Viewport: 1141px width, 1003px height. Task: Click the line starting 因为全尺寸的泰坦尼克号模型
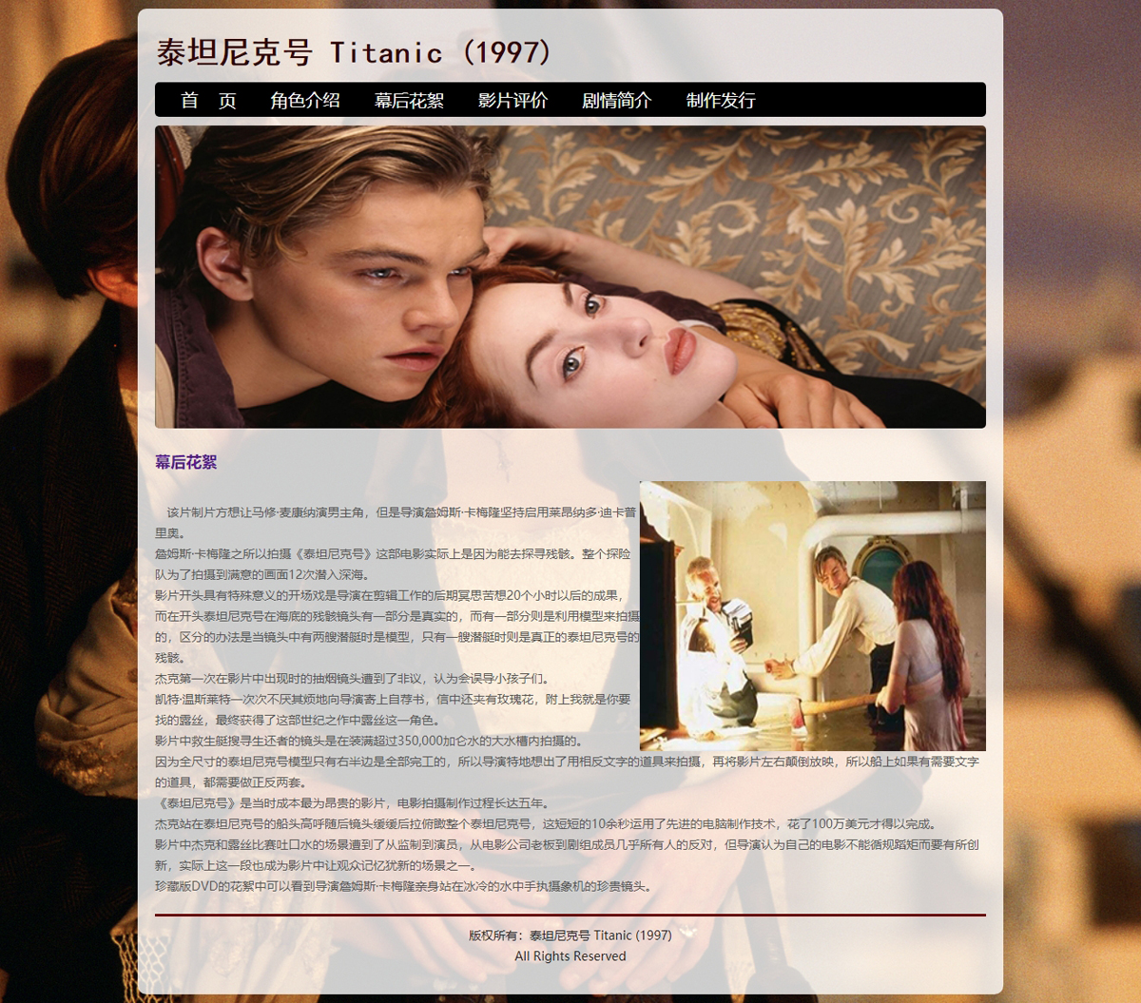[x=567, y=762]
